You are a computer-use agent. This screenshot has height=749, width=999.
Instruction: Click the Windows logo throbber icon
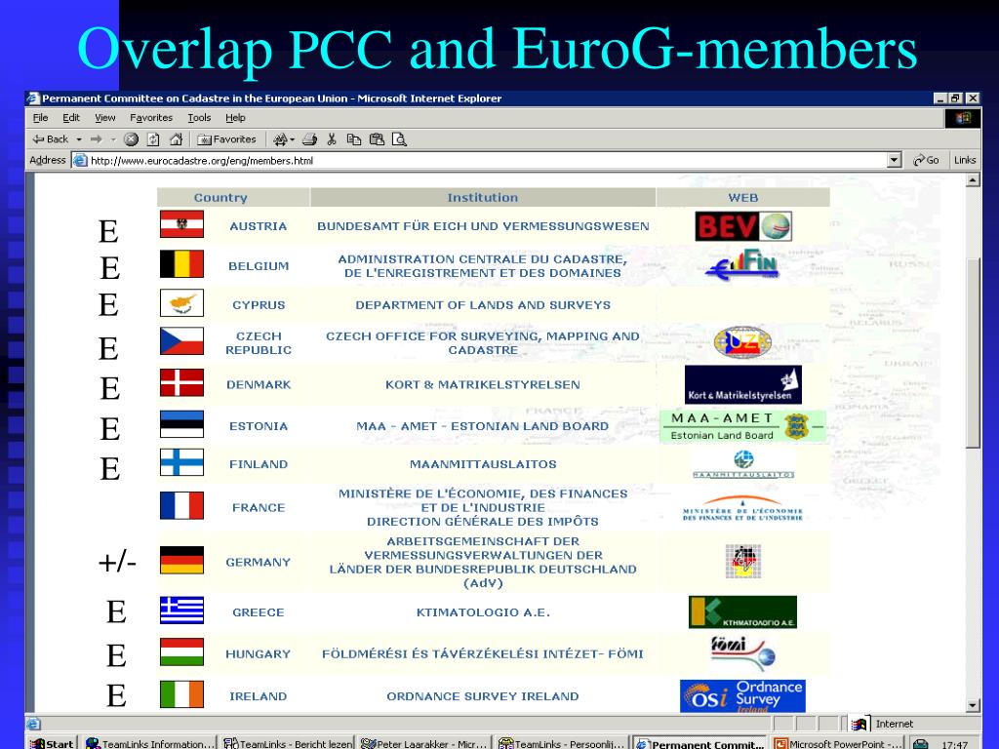pyautogui.click(x=962, y=118)
